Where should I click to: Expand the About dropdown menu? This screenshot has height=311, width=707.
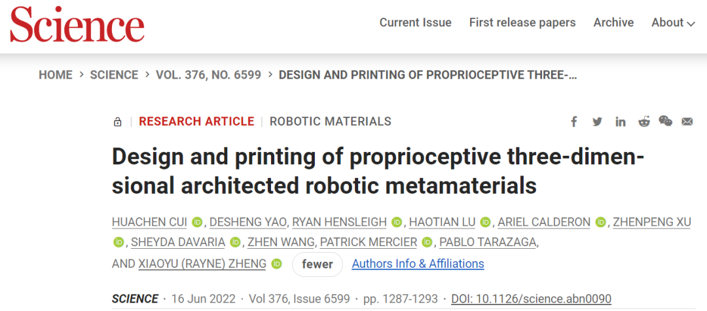(673, 22)
